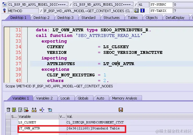Click the yellow-box-with-blue-arrow icon in variables toolbar
This screenshot has width=193, height=135.
pyautogui.click(x=42, y=110)
